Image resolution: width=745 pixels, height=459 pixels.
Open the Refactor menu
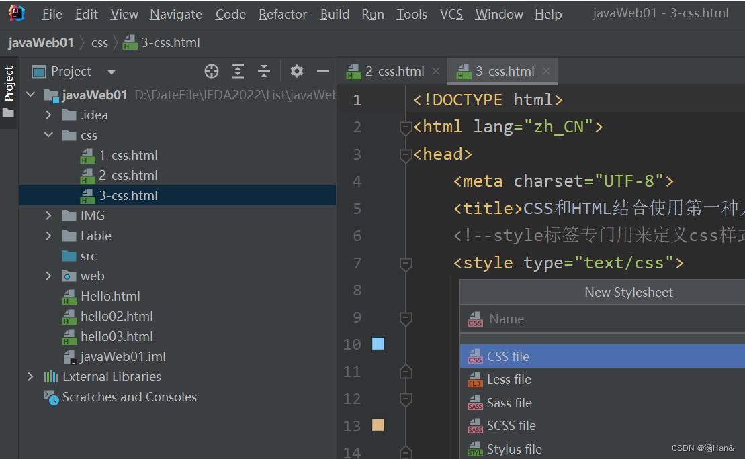pyautogui.click(x=283, y=14)
